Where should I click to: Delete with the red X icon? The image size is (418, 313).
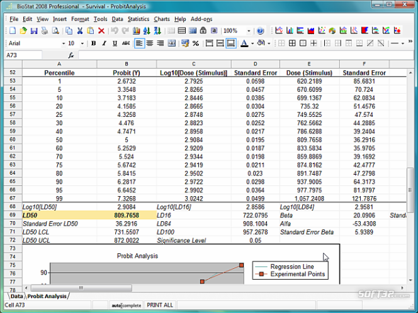tap(101, 31)
